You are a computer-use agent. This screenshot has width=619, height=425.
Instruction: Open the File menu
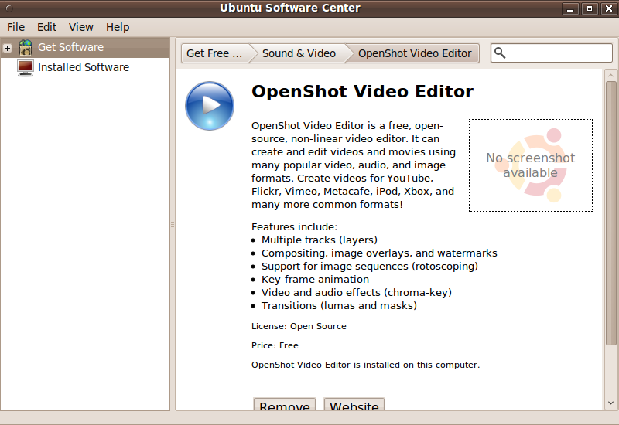[15, 27]
